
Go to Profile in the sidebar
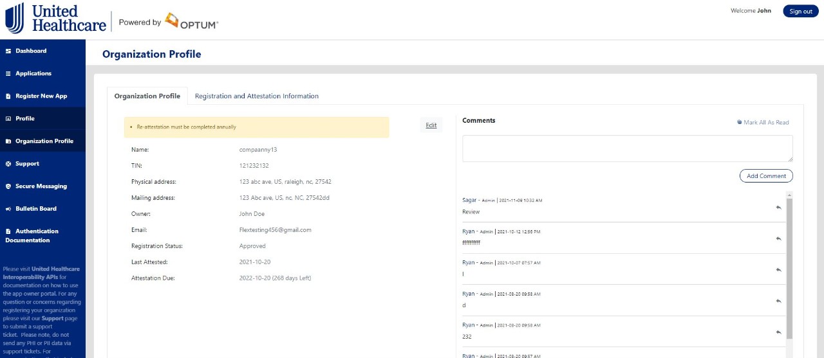click(25, 119)
